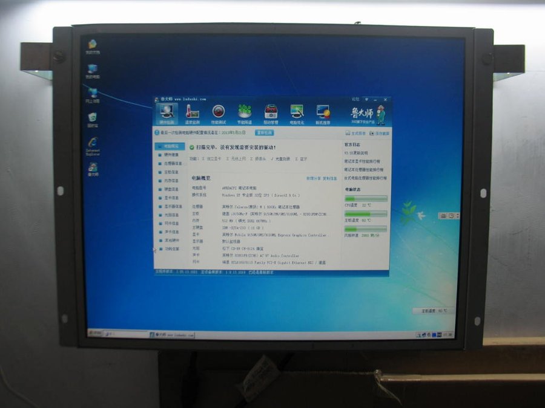Open the 新机推荐 monitor with medal tool
Viewport: 545px width, 408px height.
pos(323,114)
